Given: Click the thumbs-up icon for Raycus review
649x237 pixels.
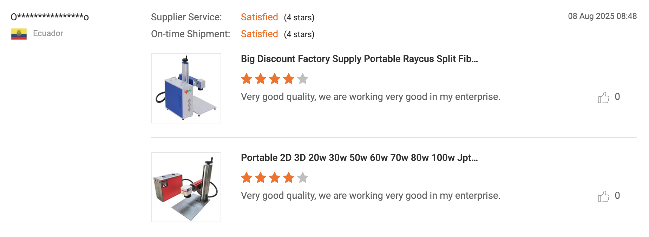Looking at the screenshot, I should (603, 97).
